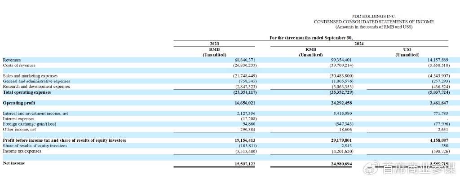
Task: Click Sales and marketing expenses label
Action: coord(30,76)
